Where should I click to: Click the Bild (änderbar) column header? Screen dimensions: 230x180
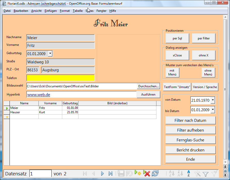coord(117,103)
